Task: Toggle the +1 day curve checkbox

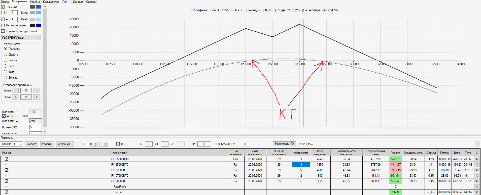Action: [3, 19]
